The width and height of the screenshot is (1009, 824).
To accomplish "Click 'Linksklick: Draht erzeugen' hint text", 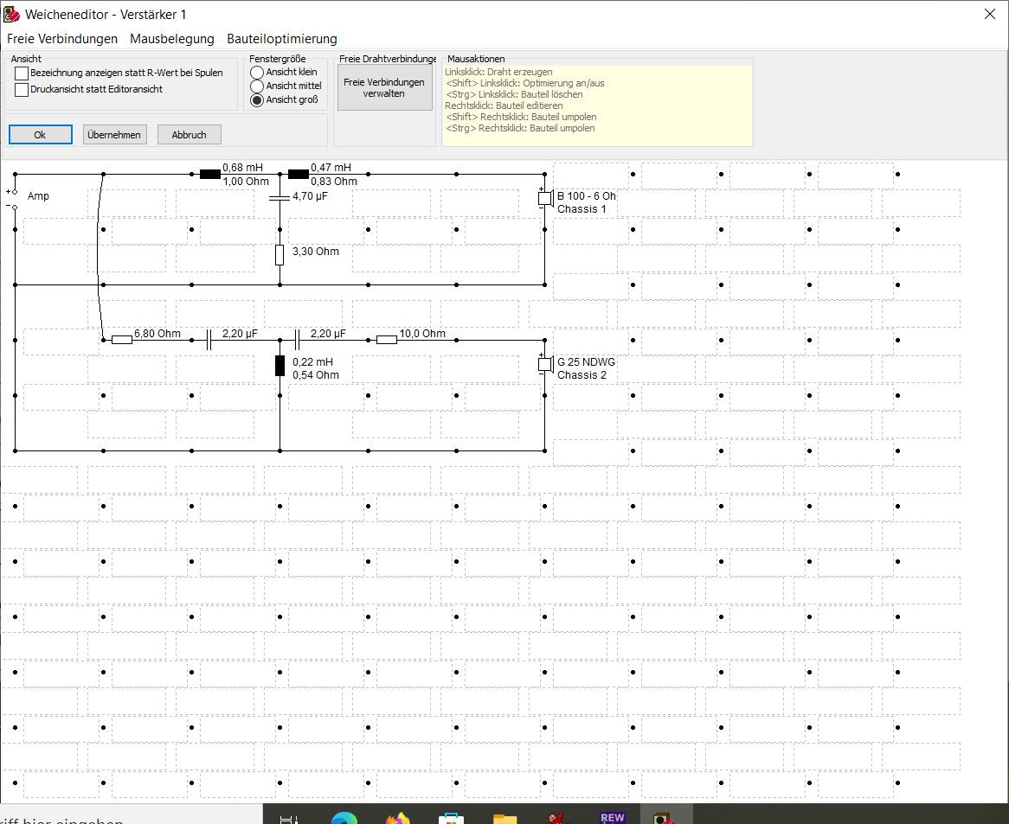I will pyautogui.click(x=498, y=72).
